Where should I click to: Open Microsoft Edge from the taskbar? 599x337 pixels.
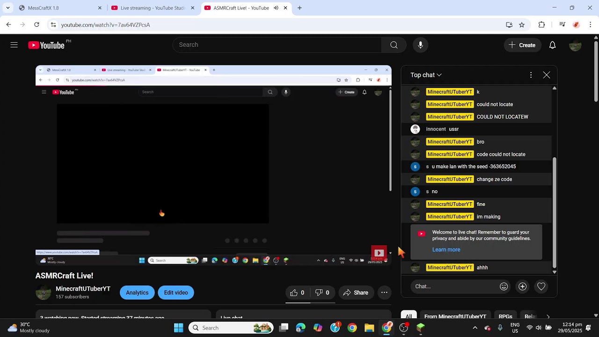[x=300, y=328]
